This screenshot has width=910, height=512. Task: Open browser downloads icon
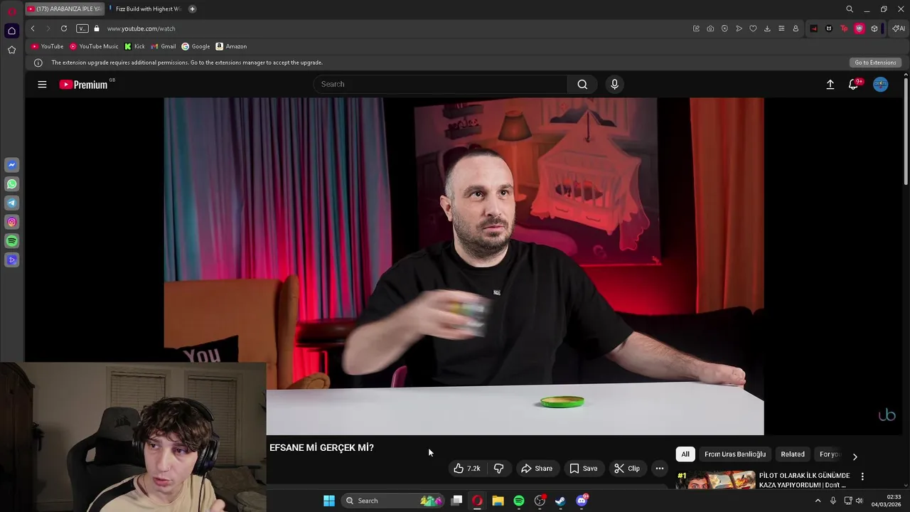click(767, 28)
